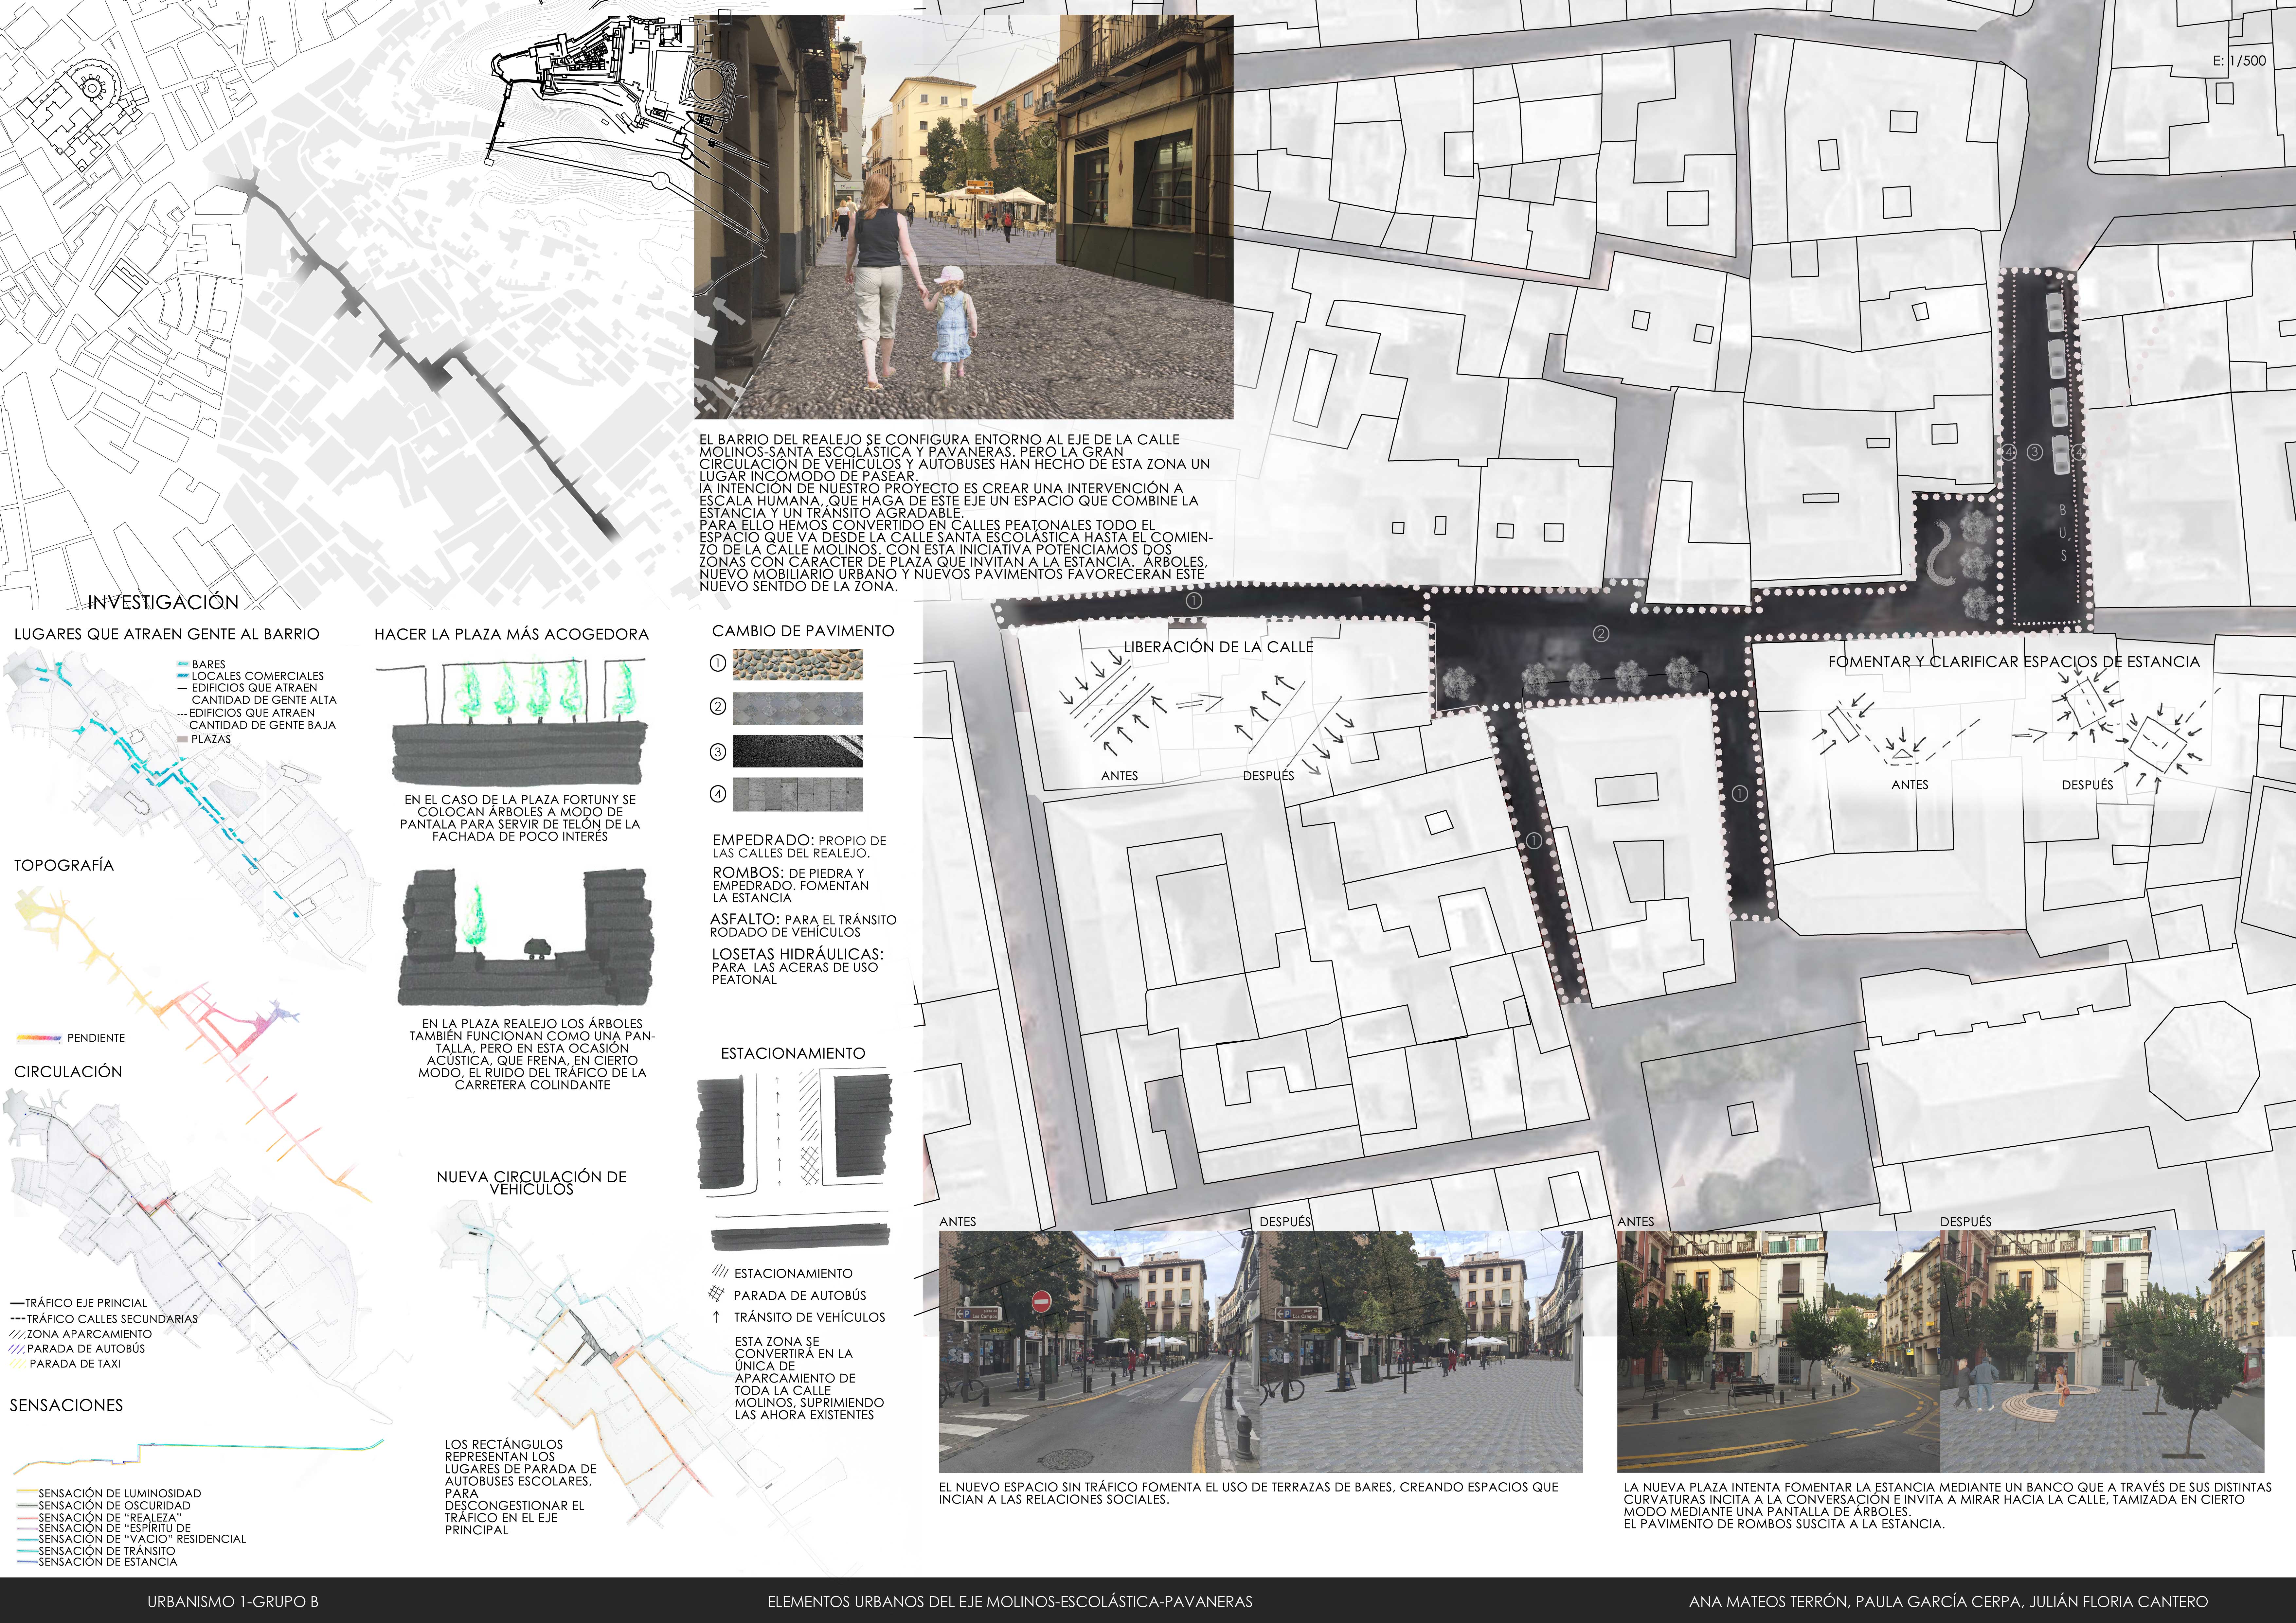
Task: Select the caption beginning LA NUEVA PLAZA INTENTA FOMENTAR
Action: tap(1948, 1506)
